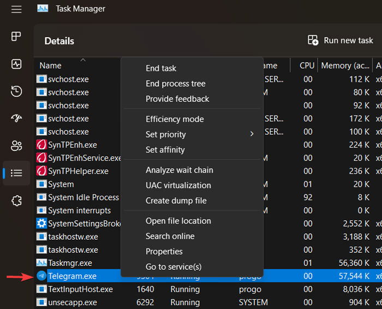Choose End task from context menu

pos(161,69)
